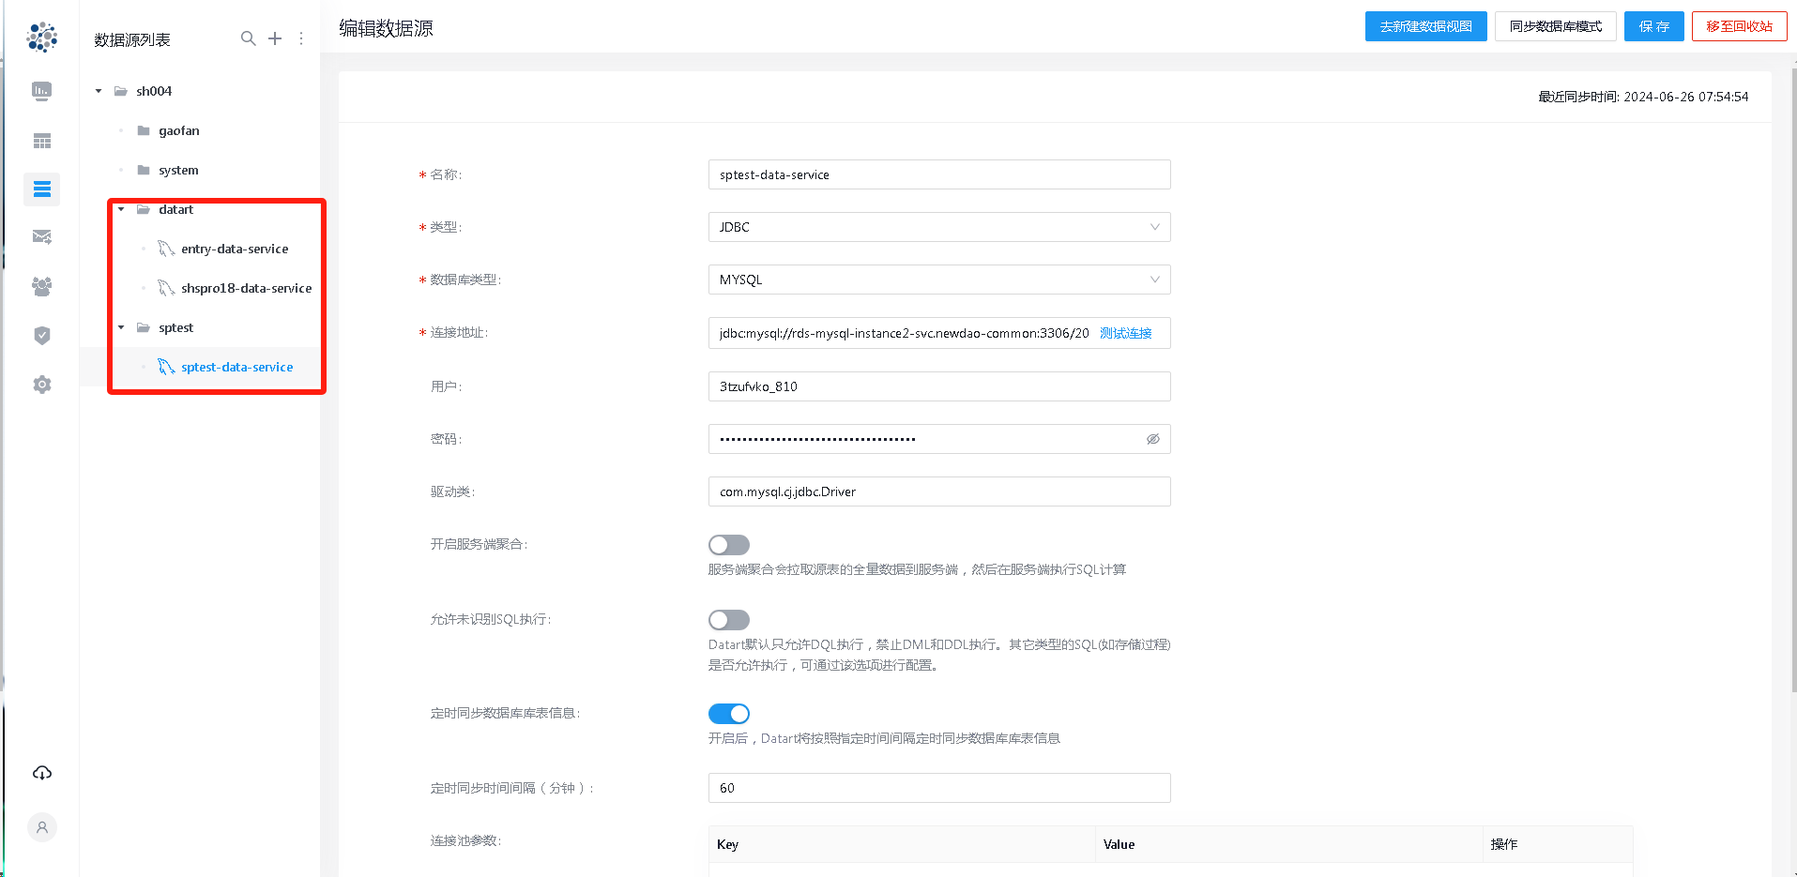
Task: Open the members and roles sidebar icon
Action: click(41, 286)
